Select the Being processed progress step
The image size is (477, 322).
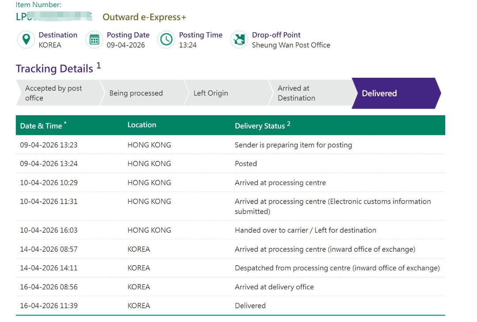(x=141, y=93)
